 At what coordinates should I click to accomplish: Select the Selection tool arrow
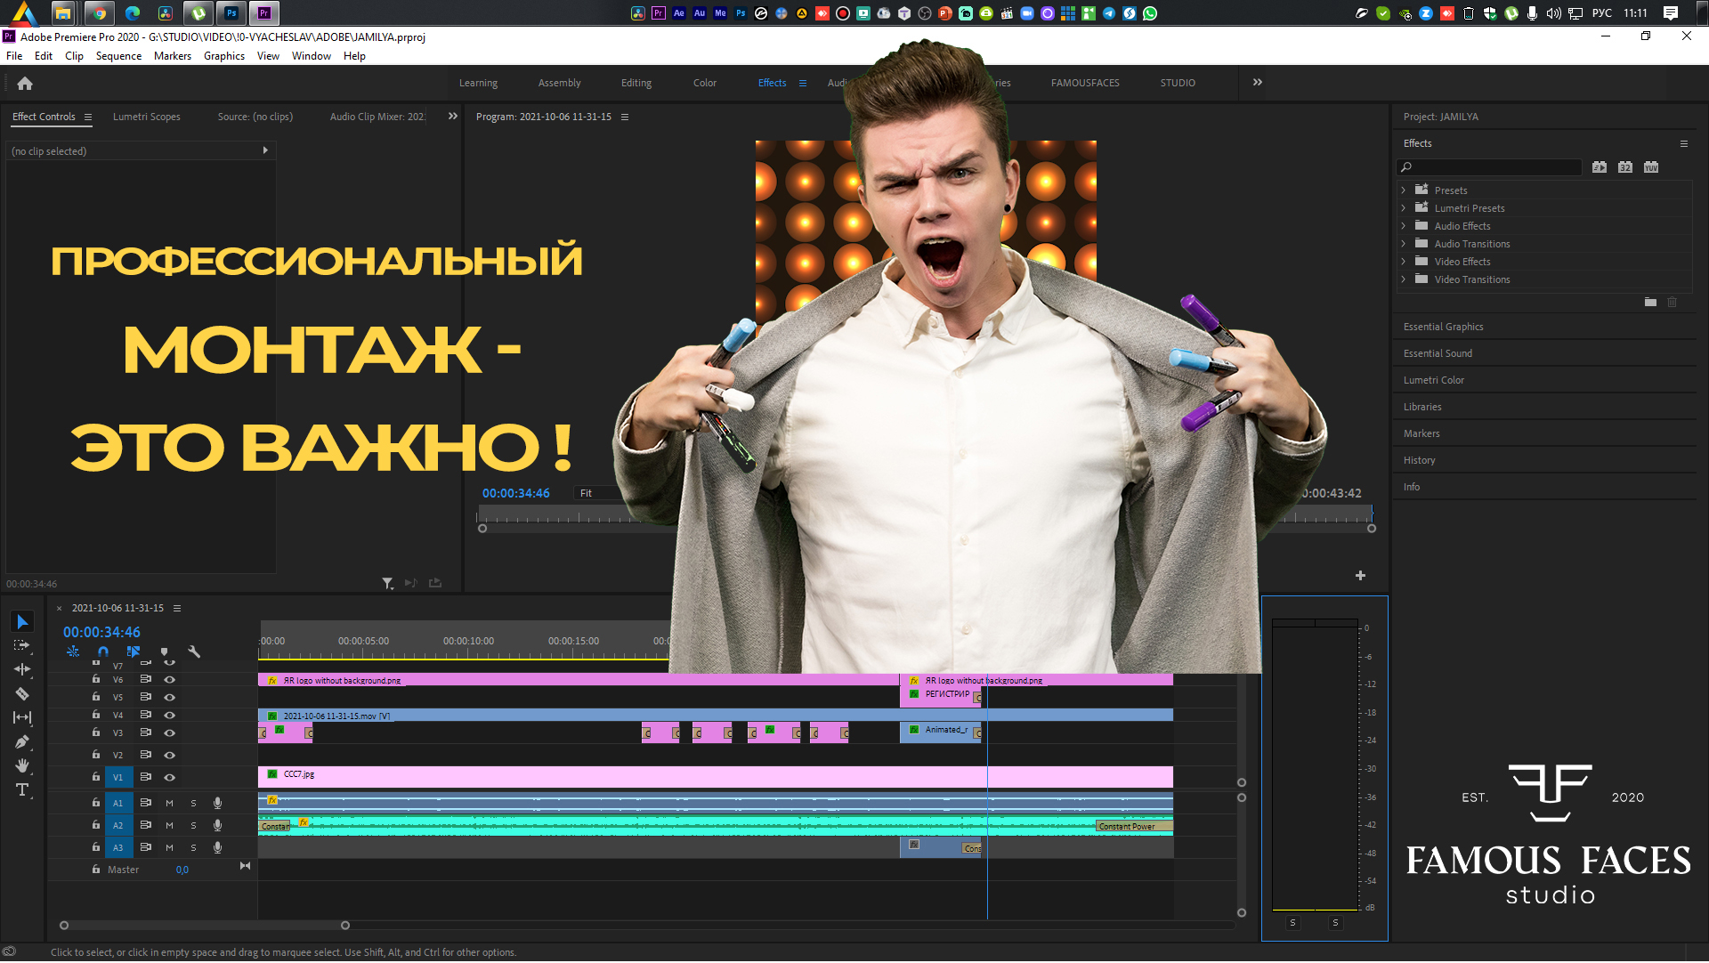pyautogui.click(x=22, y=622)
